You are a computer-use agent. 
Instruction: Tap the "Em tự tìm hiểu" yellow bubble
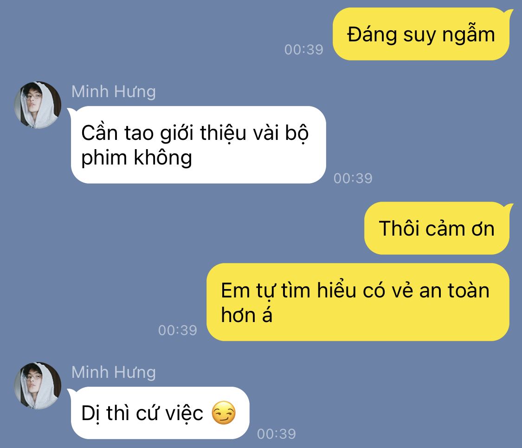(x=358, y=302)
